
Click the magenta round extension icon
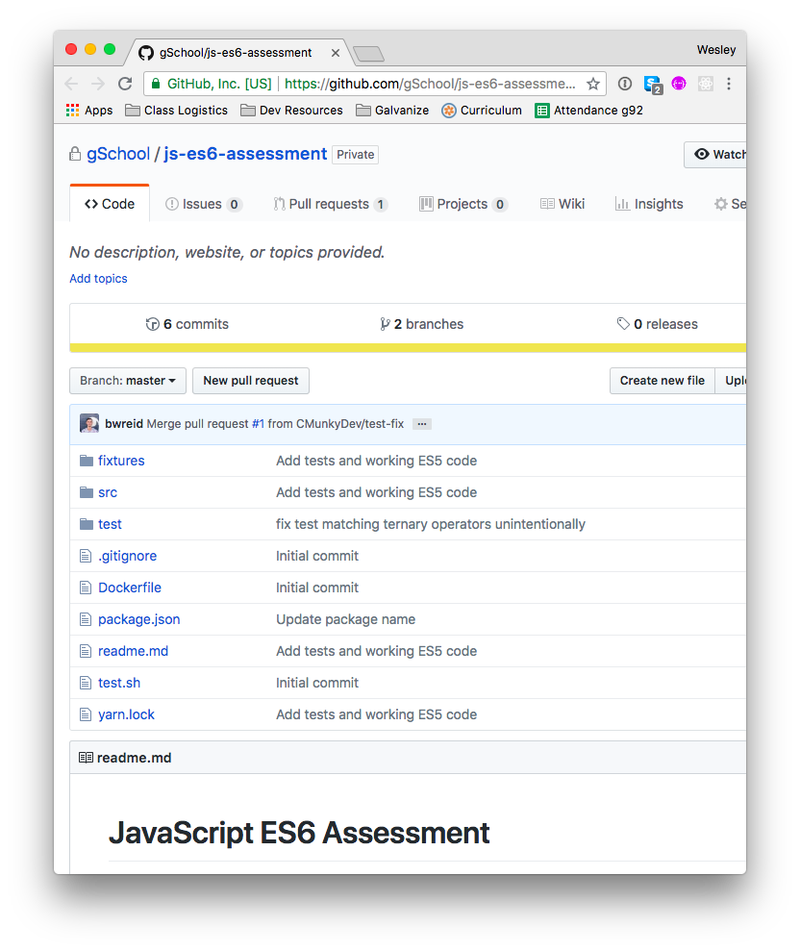pos(679,84)
